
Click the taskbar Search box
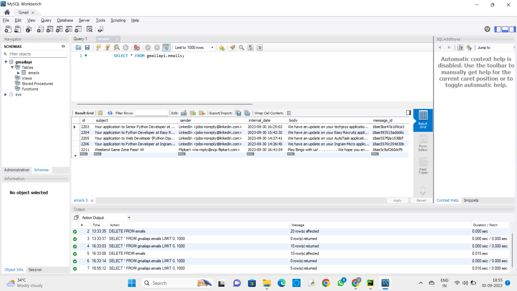point(177,283)
